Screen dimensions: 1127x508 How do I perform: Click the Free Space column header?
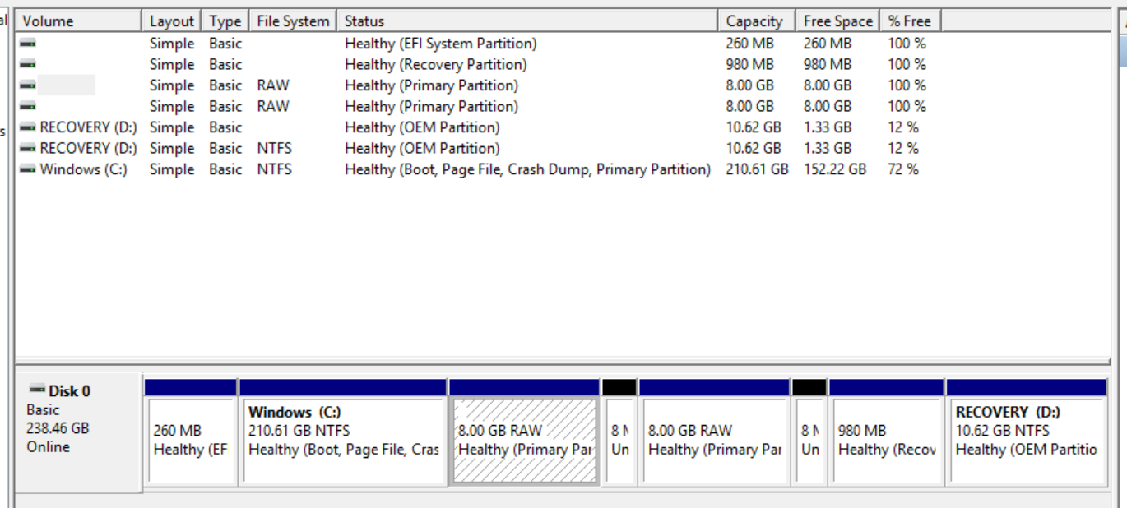click(837, 21)
